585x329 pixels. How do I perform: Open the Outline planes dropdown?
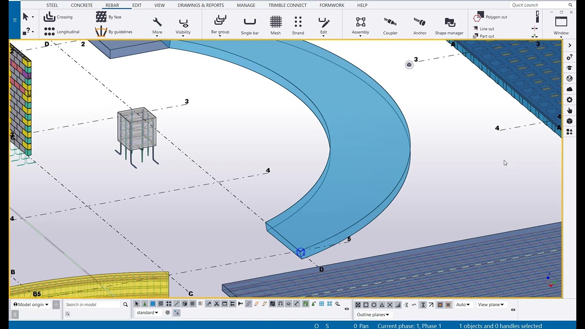point(373,315)
